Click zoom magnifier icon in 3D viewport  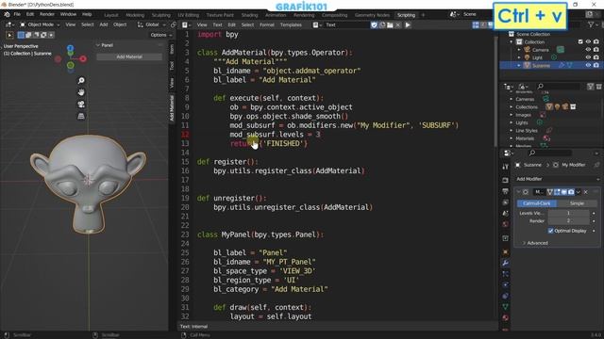point(81,80)
